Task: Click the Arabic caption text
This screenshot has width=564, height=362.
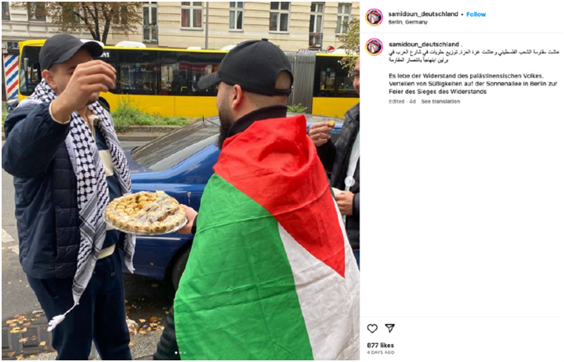Action: tap(473, 57)
